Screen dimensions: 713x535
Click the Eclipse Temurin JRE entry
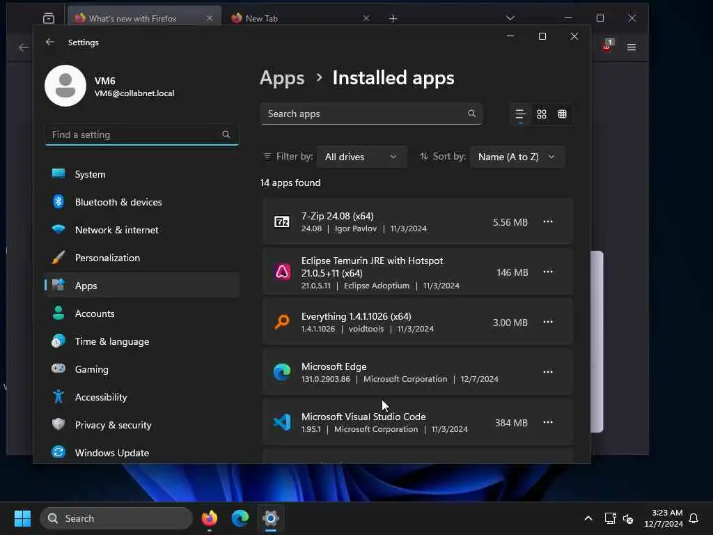point(418,272)
